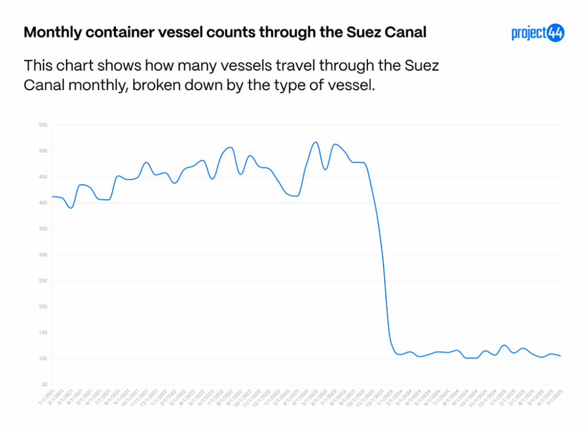This screenshot has height=431, width=588.
Task: Select the 50 y-axis label
Action: [44, 385]
